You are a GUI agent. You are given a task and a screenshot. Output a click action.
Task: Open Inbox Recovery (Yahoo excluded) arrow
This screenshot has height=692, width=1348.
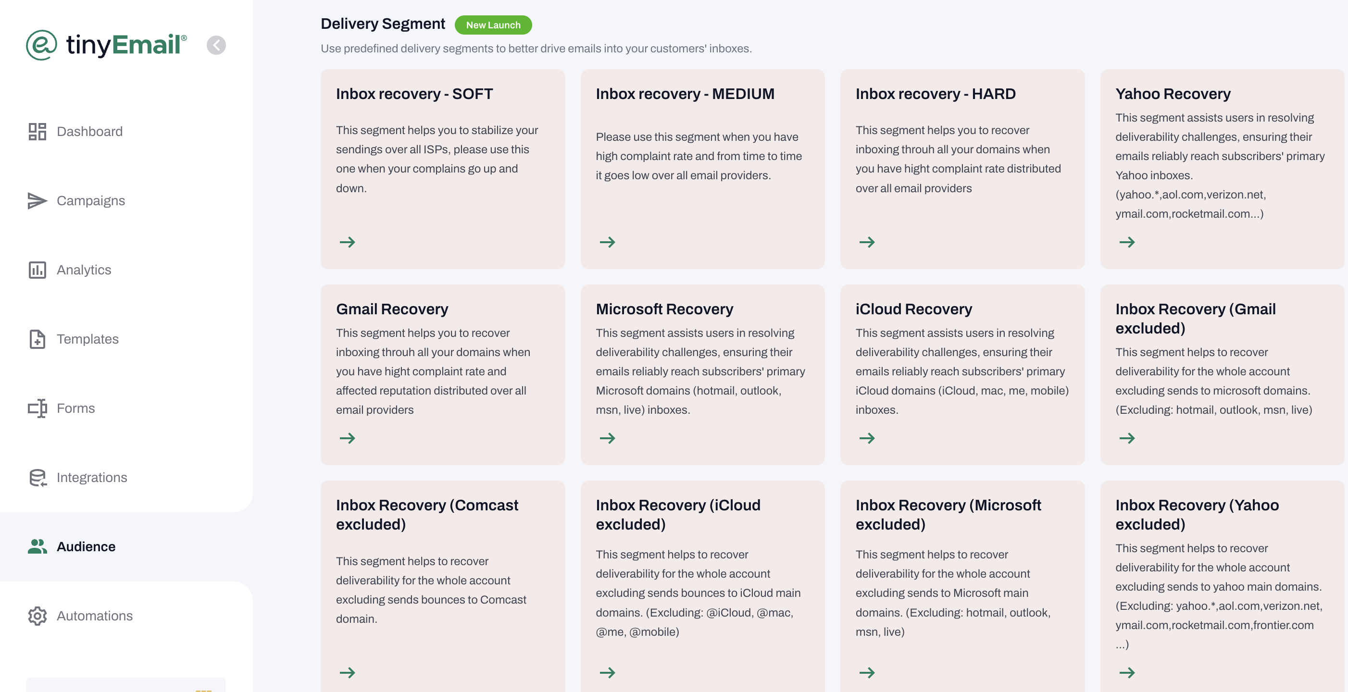point(1127,673)
